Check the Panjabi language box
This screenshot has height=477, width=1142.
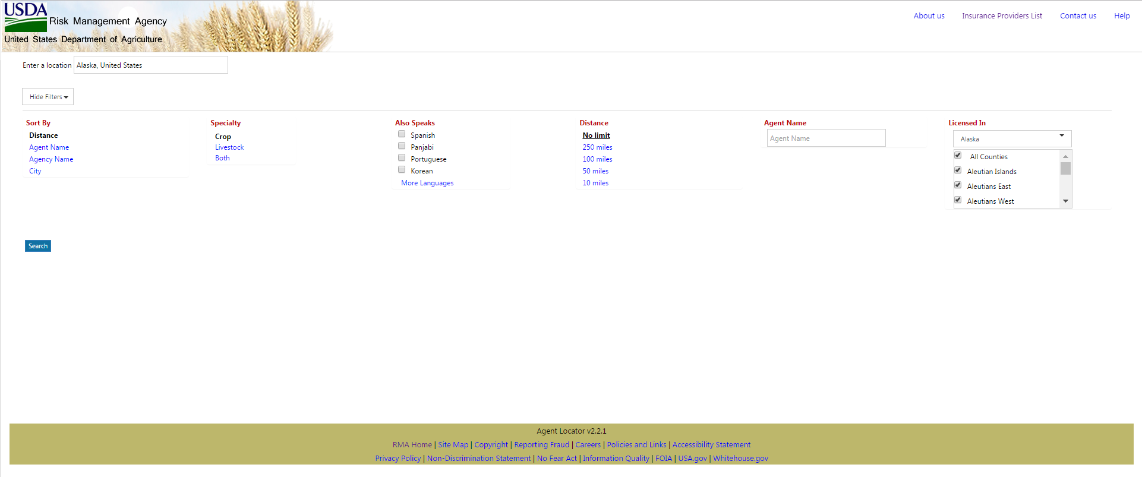click(x=402, y=146)
